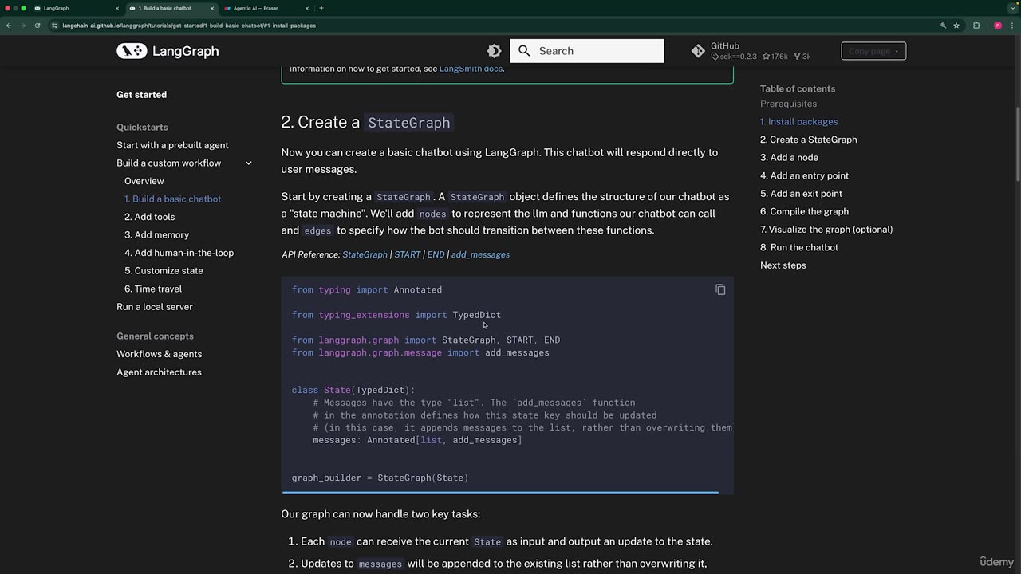Screen dimensions: 1021x574
Task: Jump to Compile the graph in contents
Action: [x=804, y=211]
